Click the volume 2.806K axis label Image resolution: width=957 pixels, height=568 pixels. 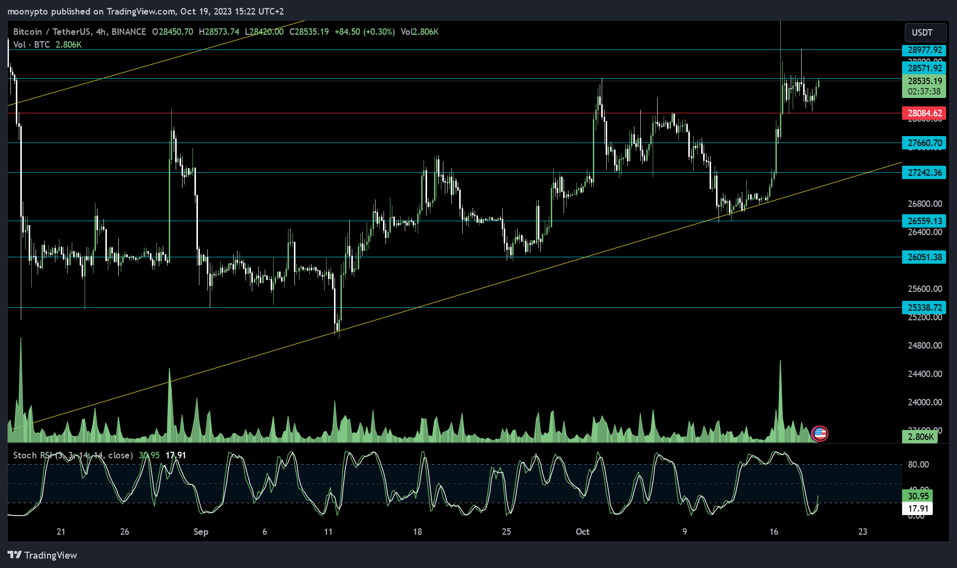(920, 437)
